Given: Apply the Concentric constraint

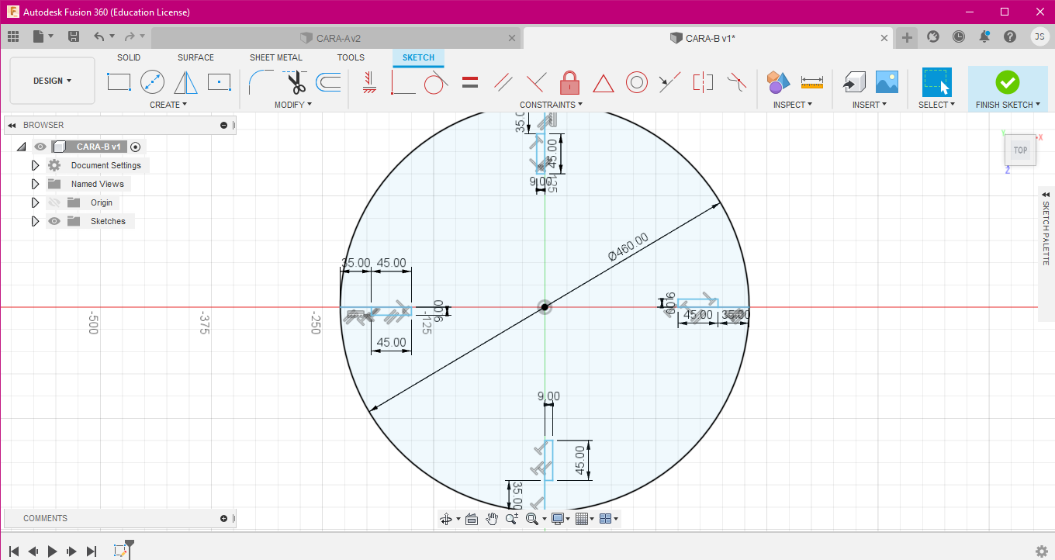Looking at the screenshot, I should (637, 81).
